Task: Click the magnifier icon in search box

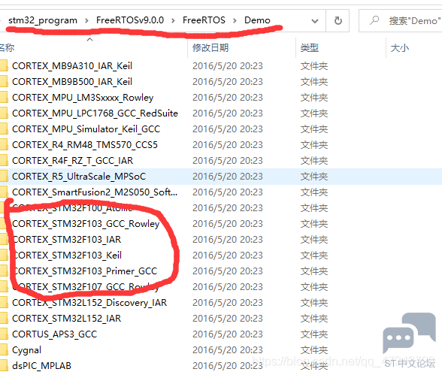Action: (374, 20)
